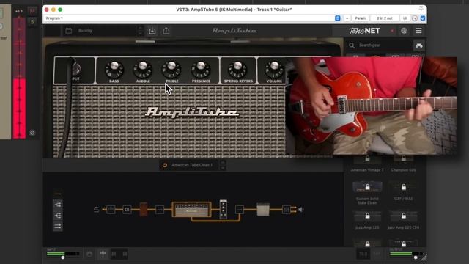The height and width of the screenshot is (264, 469).
Task: Open the tuner fork icon in bottom bar
Action: [103, 254]
